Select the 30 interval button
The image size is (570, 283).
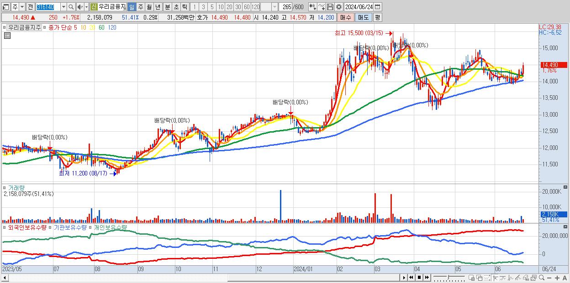[x=238, y=7]
